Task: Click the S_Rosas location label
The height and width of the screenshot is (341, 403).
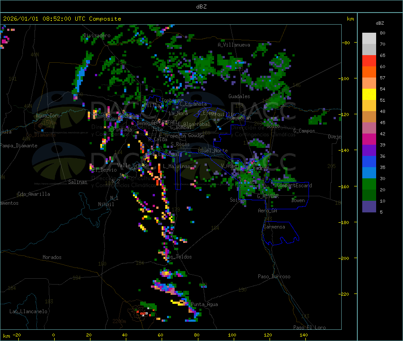Action: click(180, 144)
